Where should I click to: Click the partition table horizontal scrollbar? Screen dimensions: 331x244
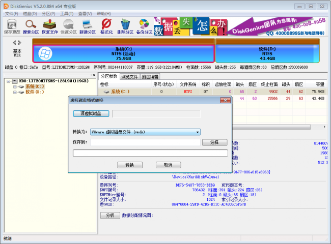[x=271, y=127]
